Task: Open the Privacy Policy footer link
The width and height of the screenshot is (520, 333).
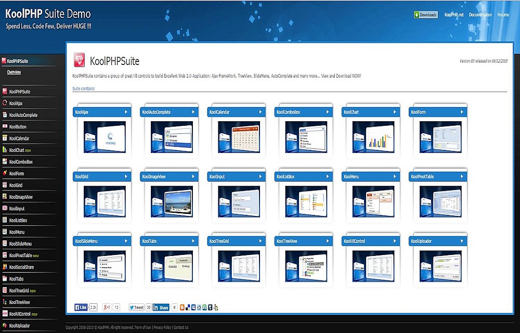Action: coord(162,327)
